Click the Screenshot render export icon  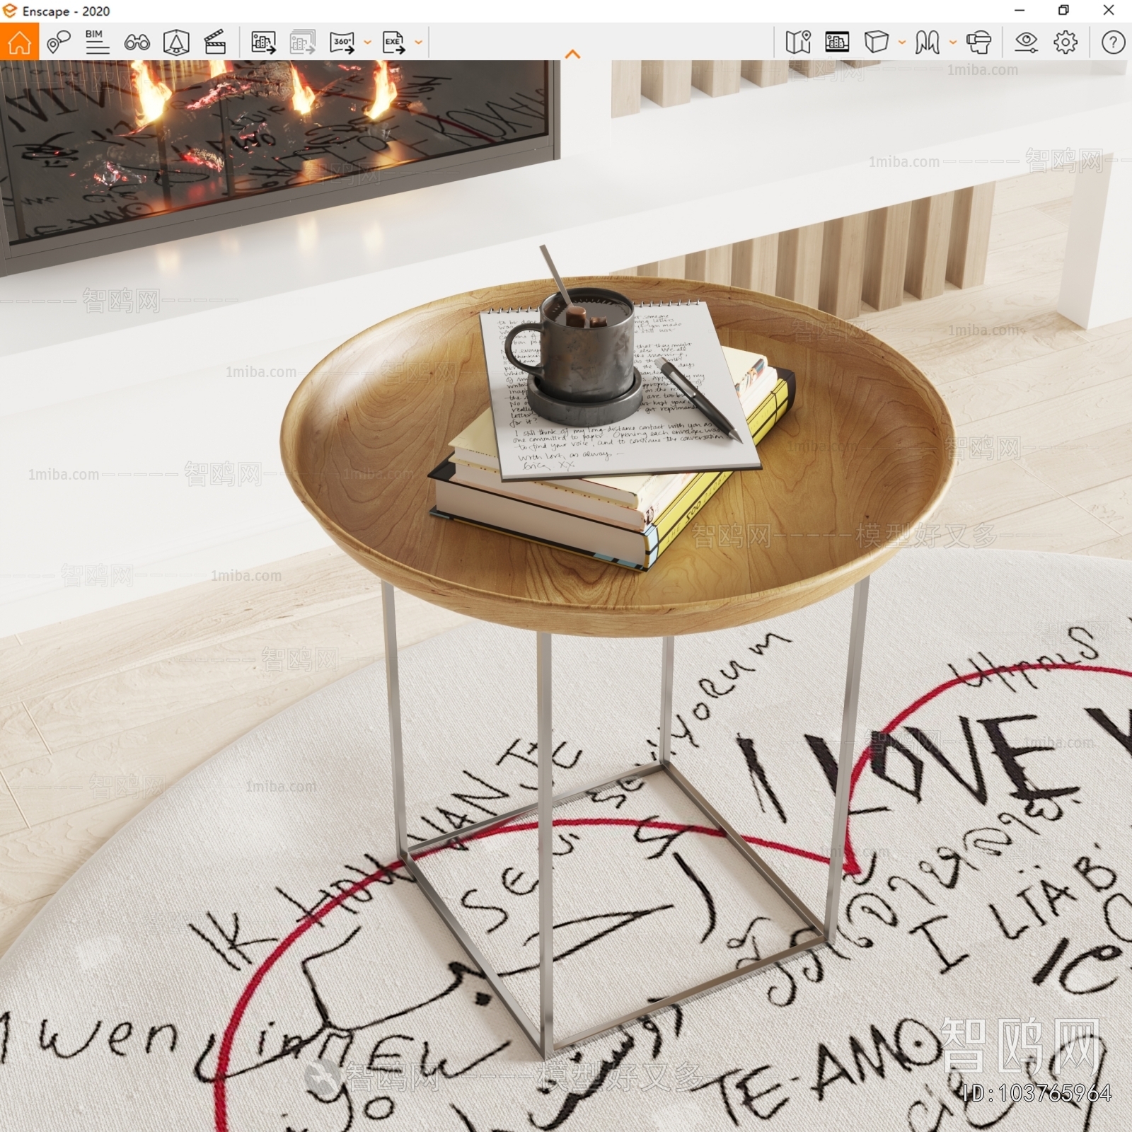point(263,42)
